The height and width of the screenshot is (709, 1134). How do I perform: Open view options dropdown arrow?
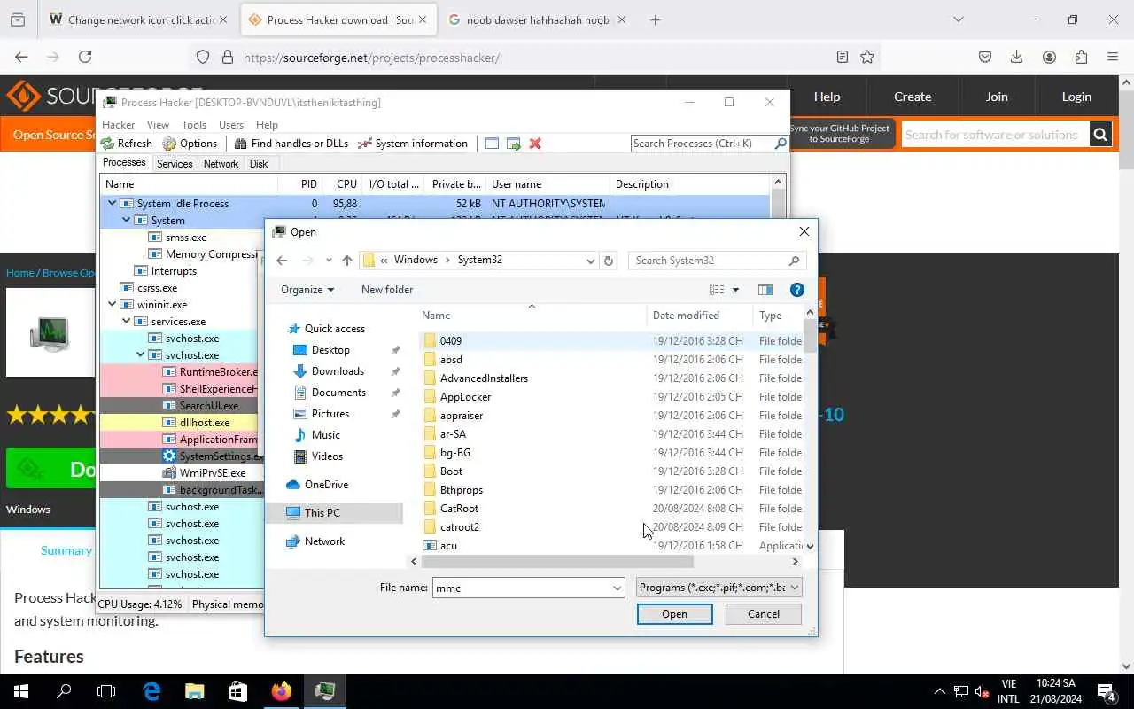735,290
